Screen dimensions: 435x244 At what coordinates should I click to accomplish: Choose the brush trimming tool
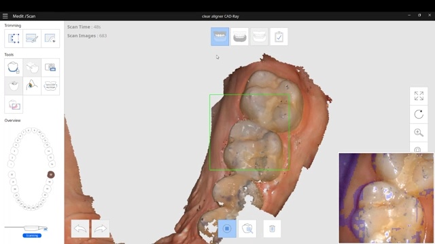tap(32, 39)
